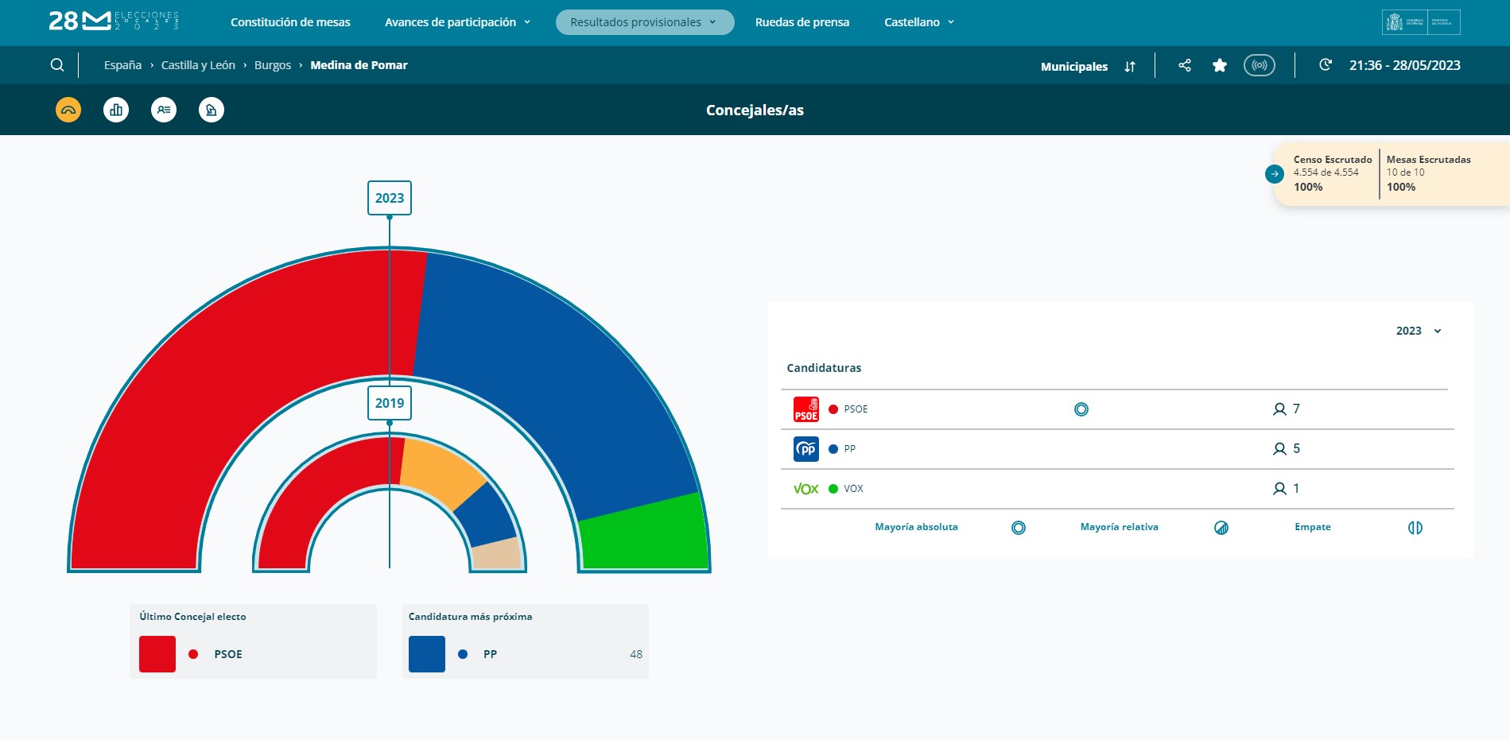Open the candidates list view

pos(164,110)
